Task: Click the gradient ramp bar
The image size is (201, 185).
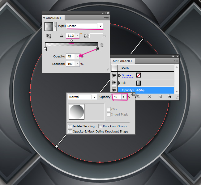Action: click(71, 44)
